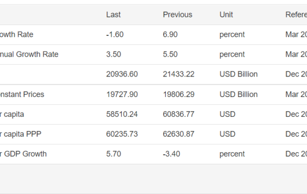Open the Constant Prices indicator link
The image size is (307, 194).
click(x=22, y=94)
